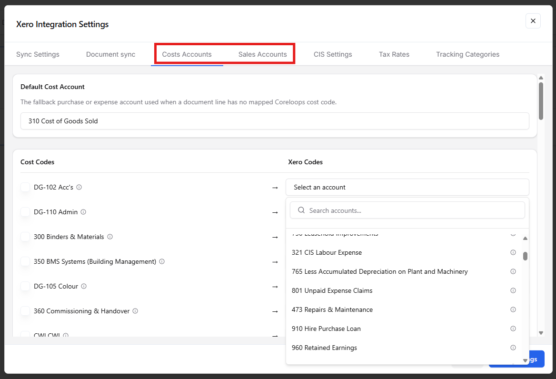Tick the DG-102 Acc's checkbox

pyautogui.click(x=25, y=187)
